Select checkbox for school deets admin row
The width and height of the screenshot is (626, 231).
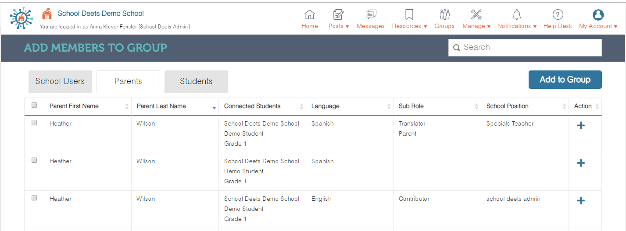(35, 198)
